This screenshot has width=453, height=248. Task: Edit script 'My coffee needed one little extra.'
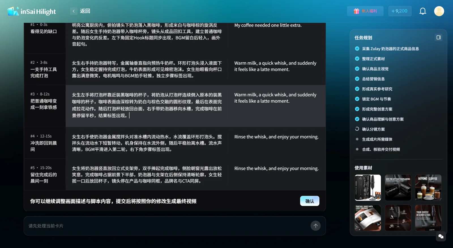(x=268, y=25)
